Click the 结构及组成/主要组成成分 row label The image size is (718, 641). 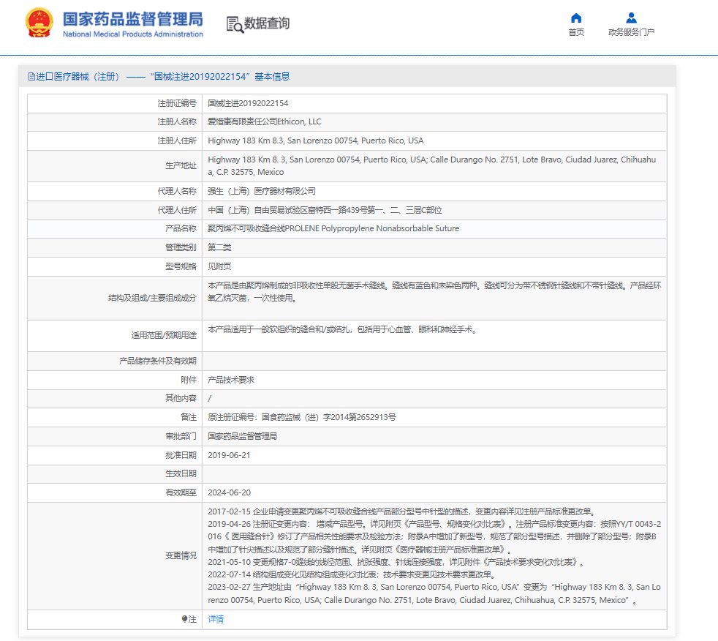coord(152,298)
